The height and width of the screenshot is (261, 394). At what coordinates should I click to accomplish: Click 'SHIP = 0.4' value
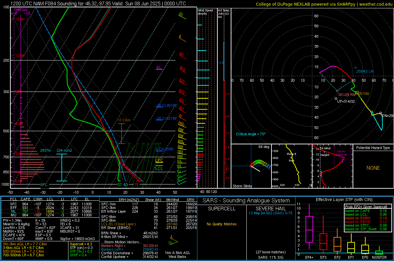78,255
